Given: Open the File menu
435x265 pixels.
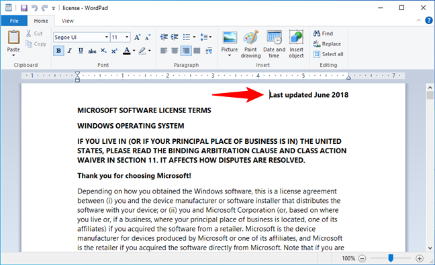Looking at the screenshot, I should (14, 21).
